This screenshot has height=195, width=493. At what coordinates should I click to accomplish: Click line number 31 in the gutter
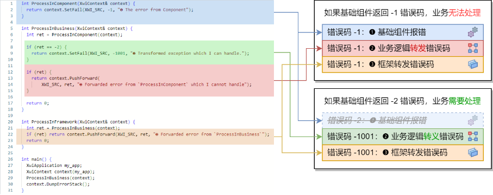pyautogui.click(x=11, y=190)
